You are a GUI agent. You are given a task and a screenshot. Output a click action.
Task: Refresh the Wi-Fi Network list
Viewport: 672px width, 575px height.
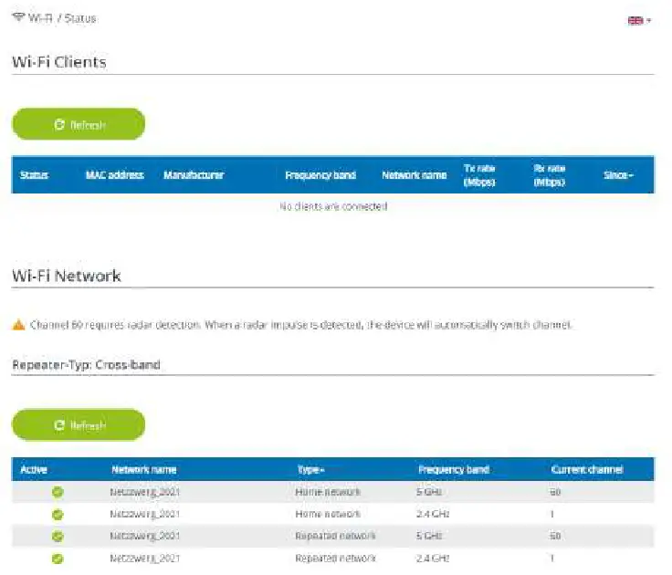point(79,425)
